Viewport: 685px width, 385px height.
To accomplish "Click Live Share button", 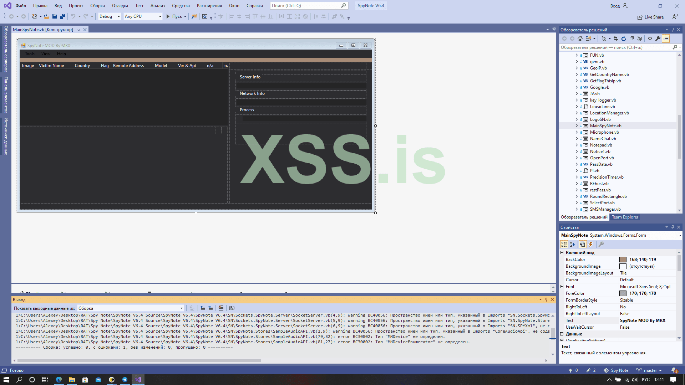I will coord(651,17).
